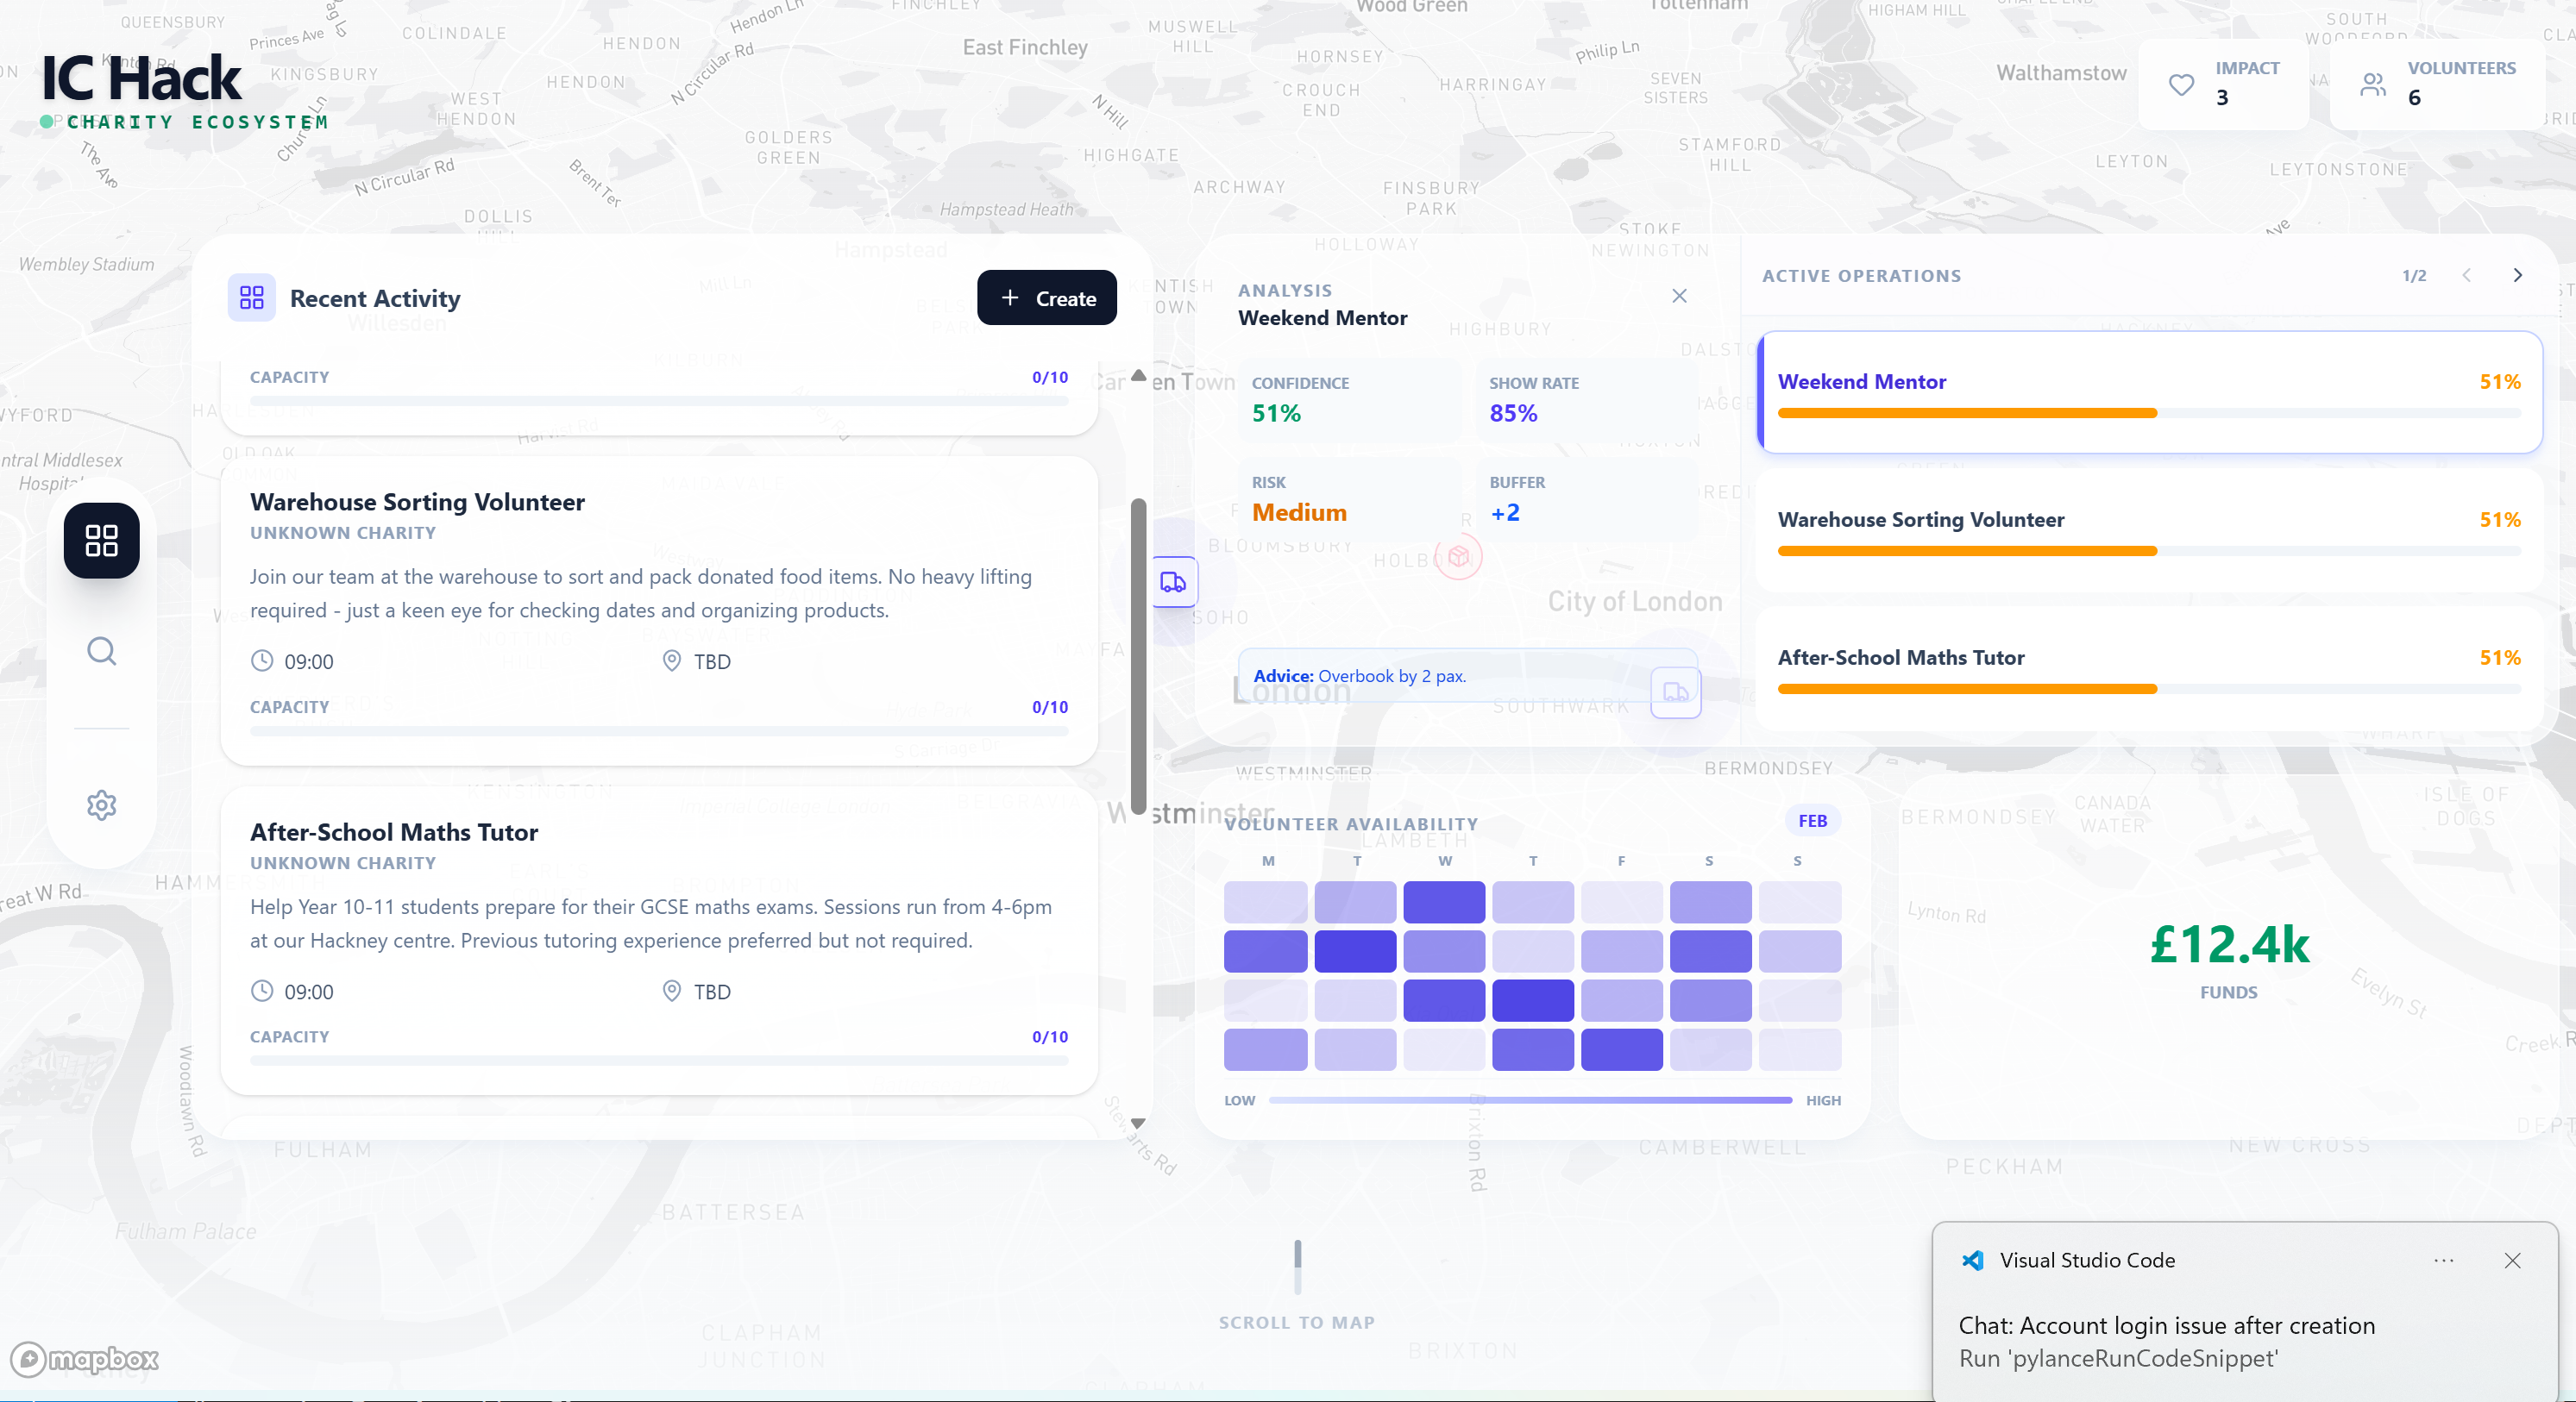Screen dimensions: 2576x1402
Task: Close the Weekend Mentor analysis panel
Action: (x=1679, y=296)
